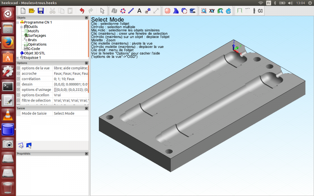Select the G-Code tree item

click(34, 49)
